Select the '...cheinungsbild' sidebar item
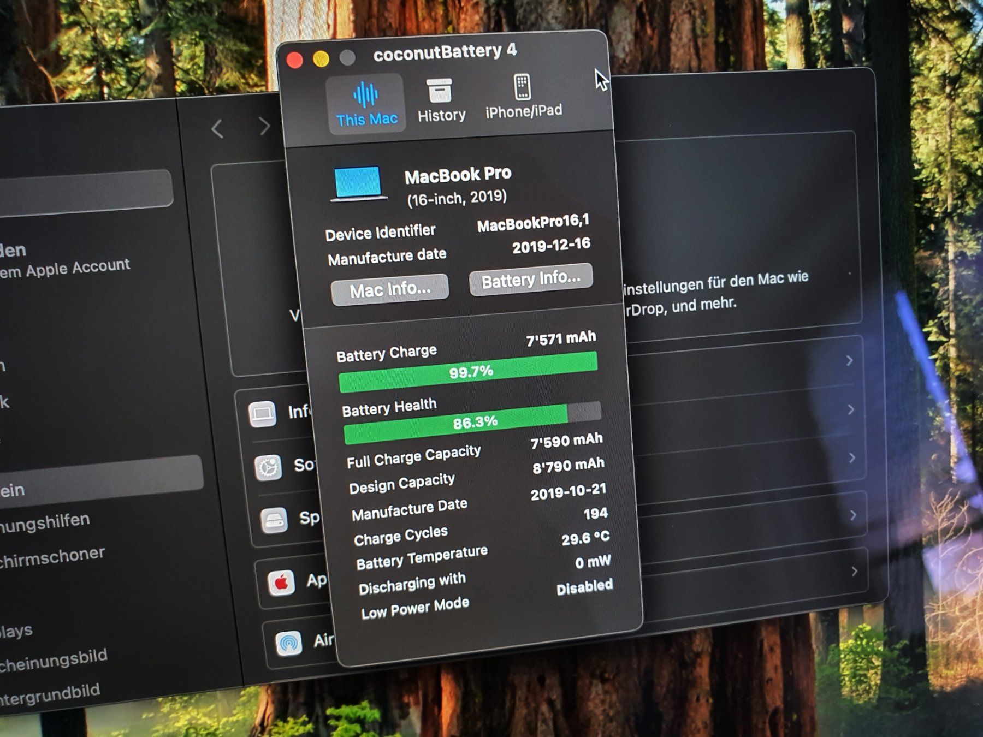This screenshot has height=737, width=983. click(x=54, y=659)
